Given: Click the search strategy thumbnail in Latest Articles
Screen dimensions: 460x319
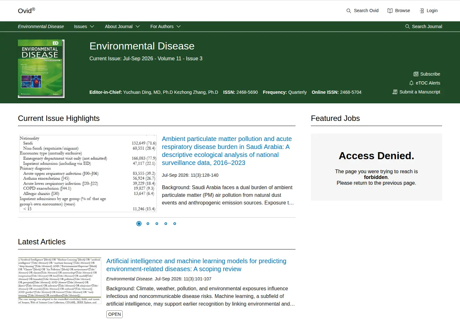Looking at the screenshot, I should pyautogui.click(x=59, y=280).
